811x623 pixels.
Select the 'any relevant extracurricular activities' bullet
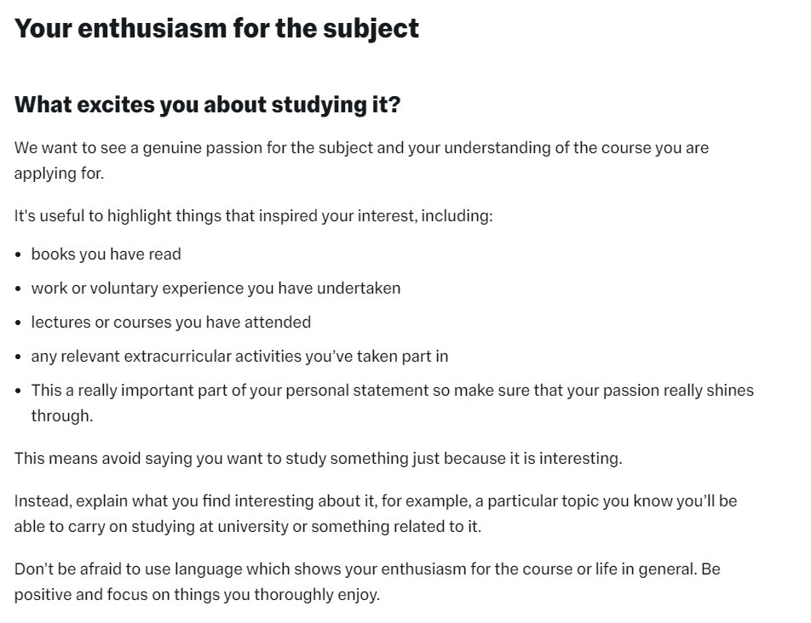coord(239,357)
